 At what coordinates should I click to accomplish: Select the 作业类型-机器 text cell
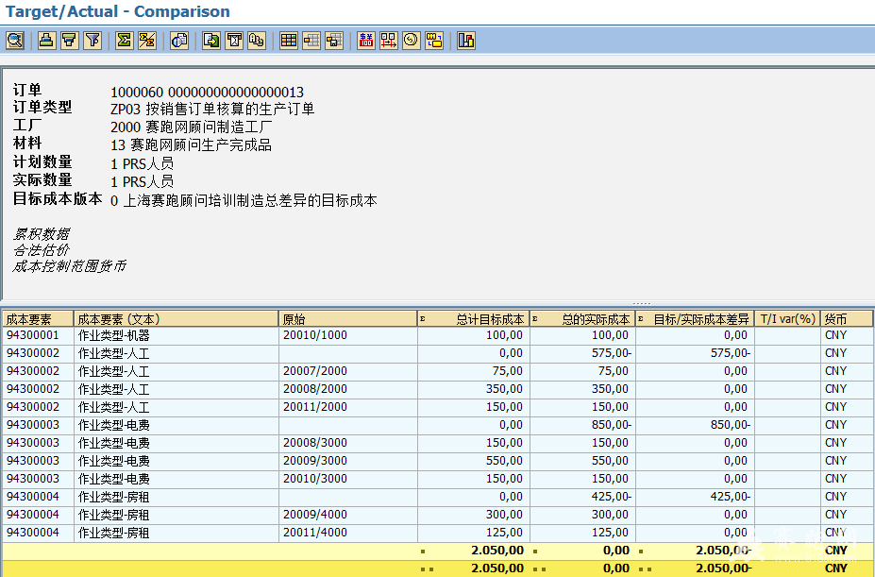click(x=177, y=335)
